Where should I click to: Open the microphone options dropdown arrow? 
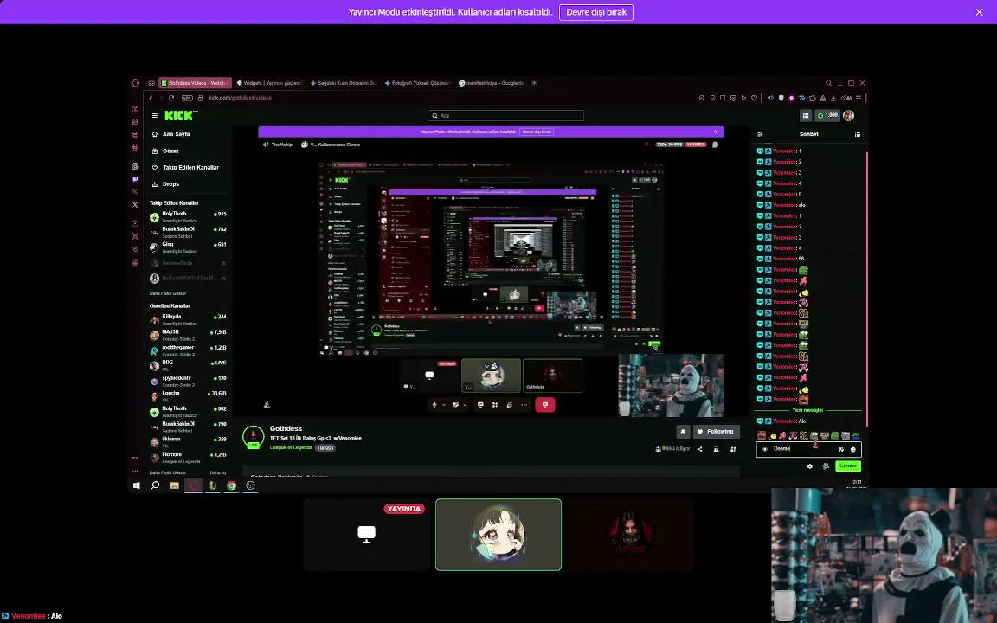click(x=443, y=405)
